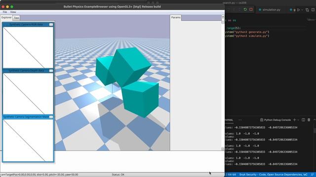The image size is (316, 177).
Task: Click the Segmentation Mask preview image
Action: pos(28,140)
